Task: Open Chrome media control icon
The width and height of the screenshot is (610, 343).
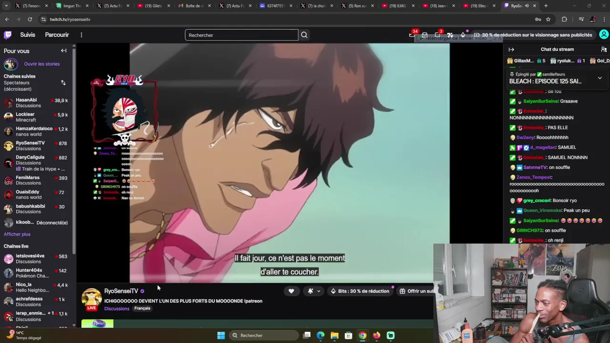Action: (581, 20)
